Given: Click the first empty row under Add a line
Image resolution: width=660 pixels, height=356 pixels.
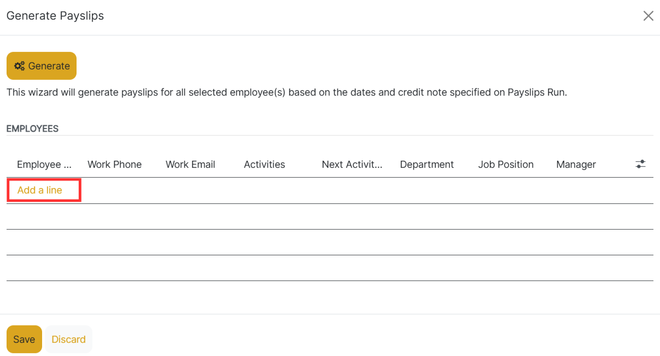Looking at the screenshot, I should 330,217.
